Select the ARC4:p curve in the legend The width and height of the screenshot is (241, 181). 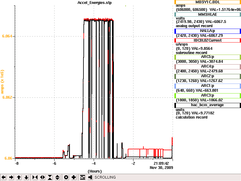click(208, 66)
